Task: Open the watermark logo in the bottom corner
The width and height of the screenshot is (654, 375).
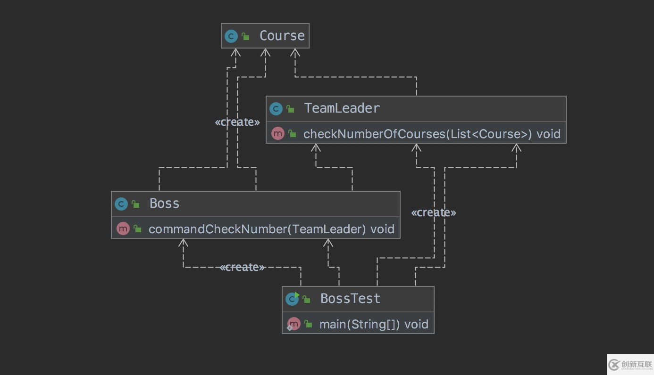Action: tap(630, 364)
